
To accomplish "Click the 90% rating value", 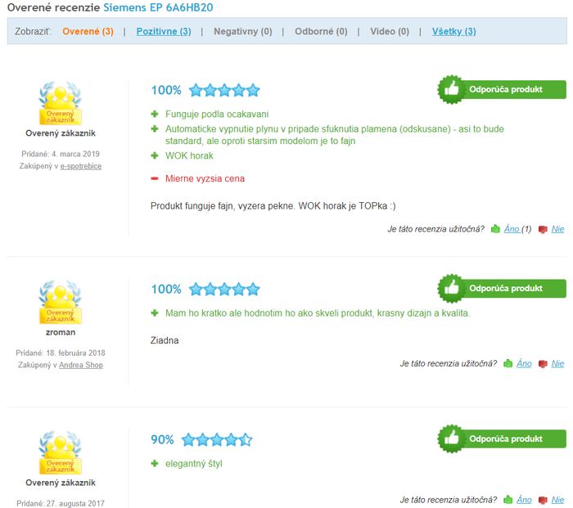I will [162, 440].
